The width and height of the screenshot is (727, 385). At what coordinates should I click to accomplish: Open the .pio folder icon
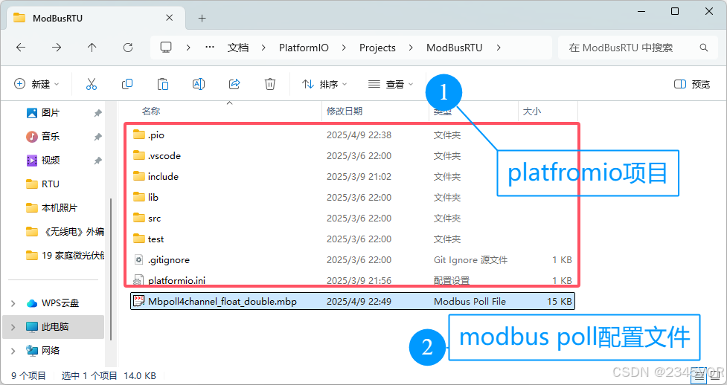pos(138,135)
